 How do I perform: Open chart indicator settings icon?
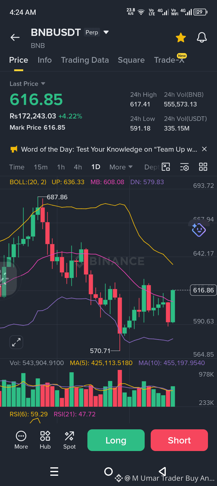click(184, 167)
